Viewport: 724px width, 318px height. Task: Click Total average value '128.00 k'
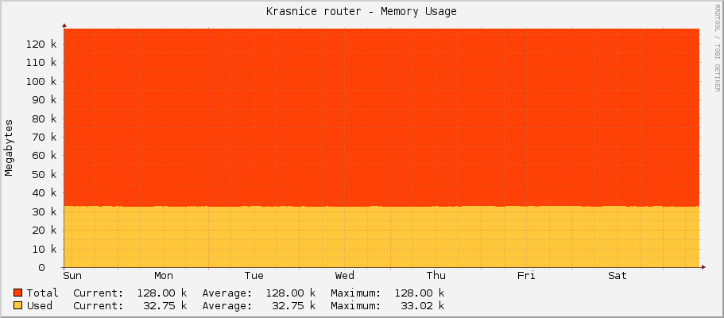click(x=291, y=293)
